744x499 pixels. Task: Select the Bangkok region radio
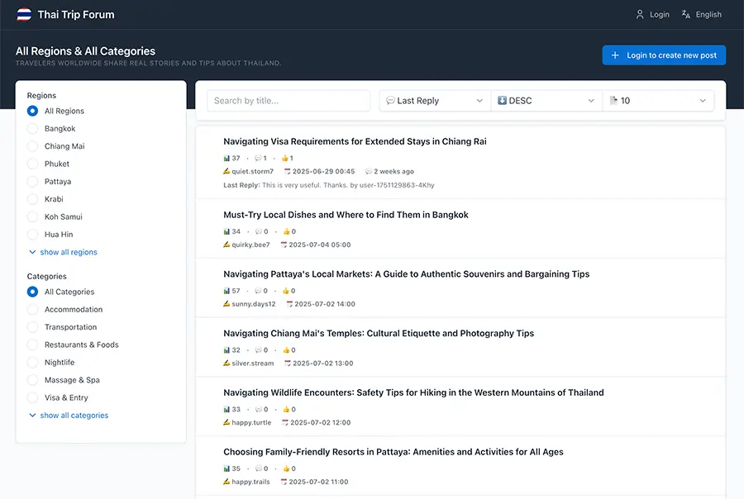pyautogui.click(x=32, y=129)
